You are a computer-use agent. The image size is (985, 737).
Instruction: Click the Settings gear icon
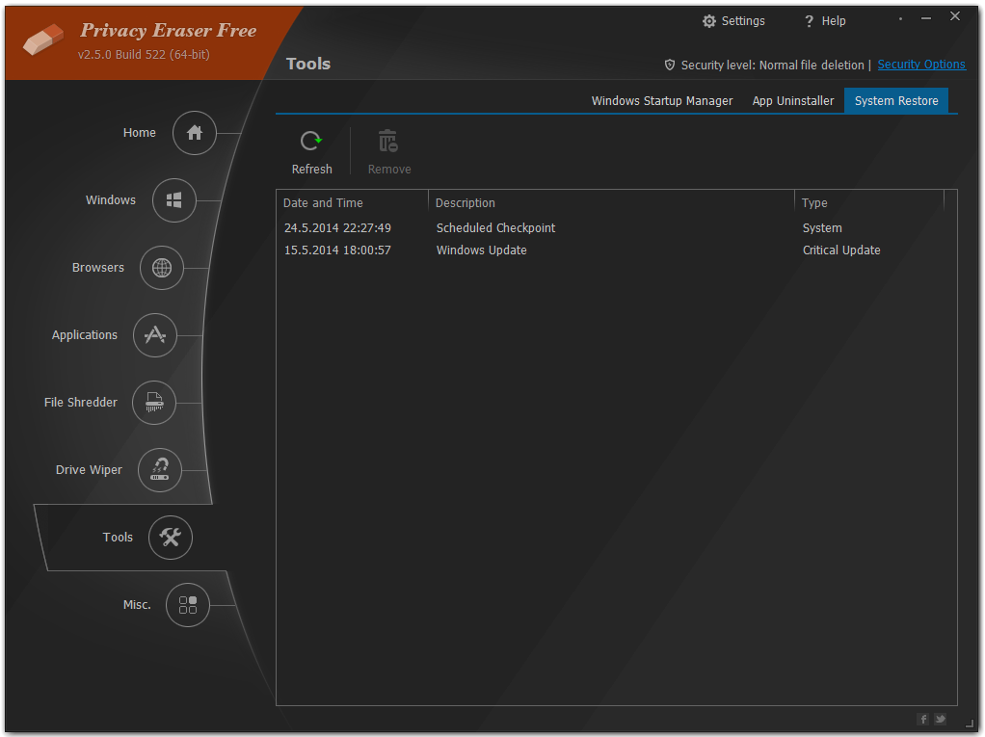tap(709, 21)
